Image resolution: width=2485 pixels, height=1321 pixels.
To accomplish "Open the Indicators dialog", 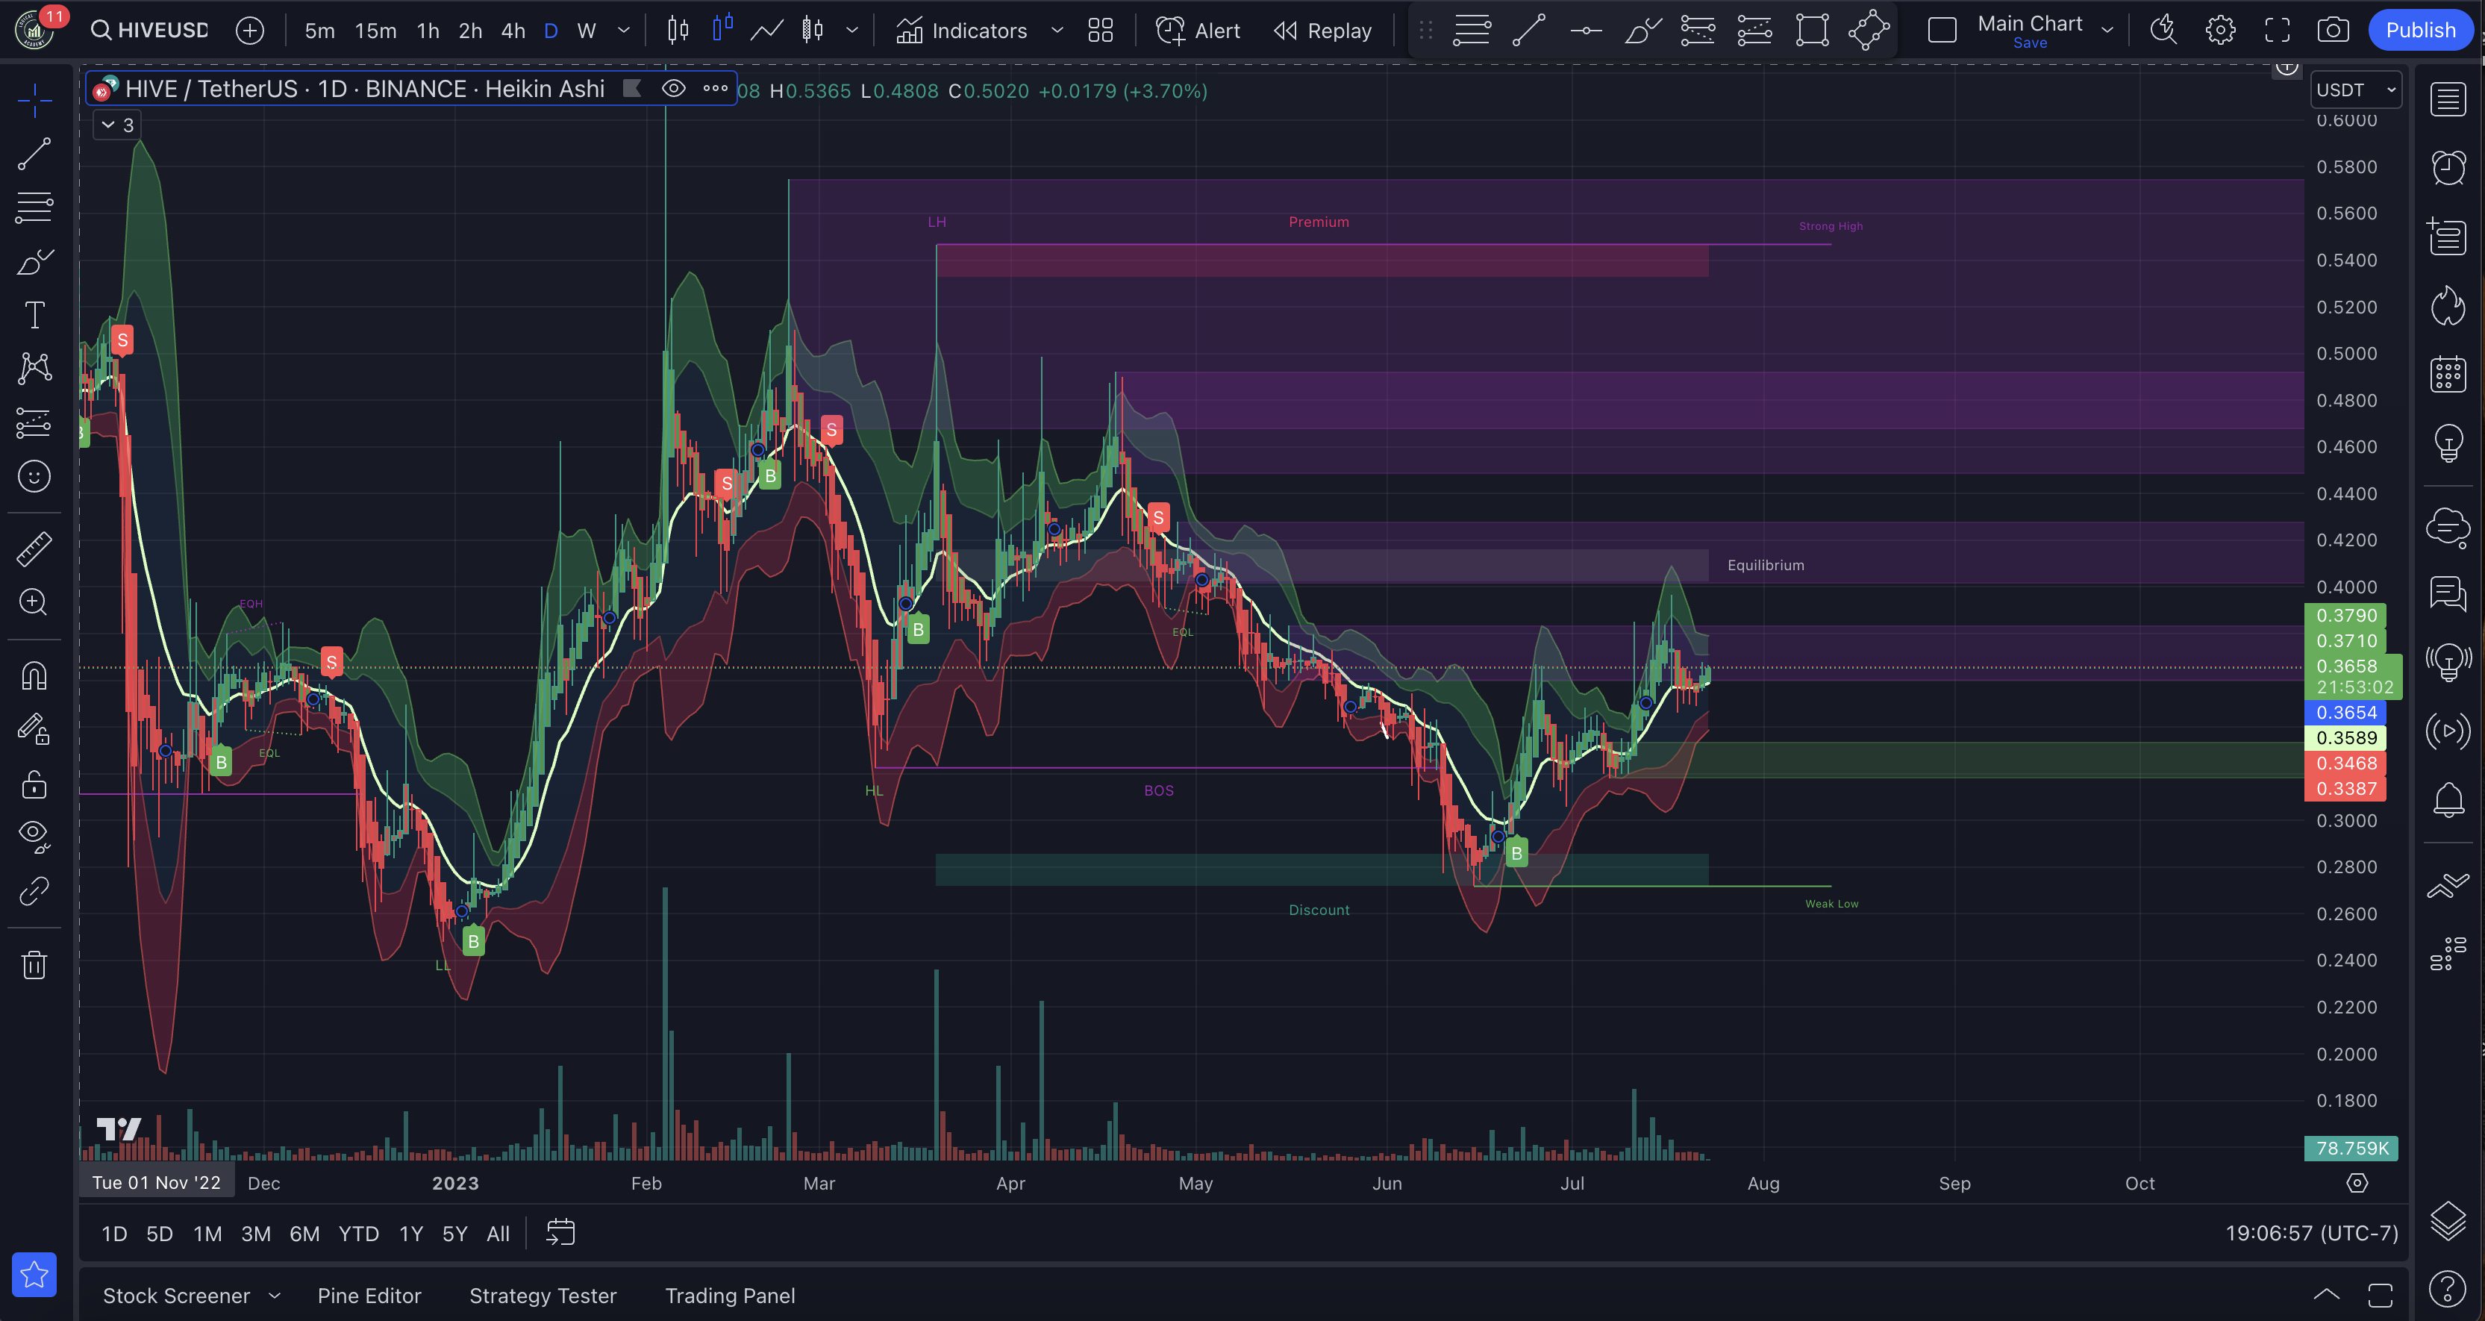I will click(962, 31).
